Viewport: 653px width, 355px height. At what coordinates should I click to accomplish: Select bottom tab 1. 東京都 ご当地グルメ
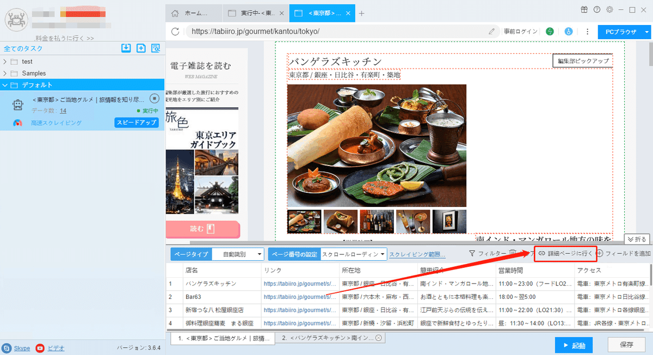click(223, 338)
